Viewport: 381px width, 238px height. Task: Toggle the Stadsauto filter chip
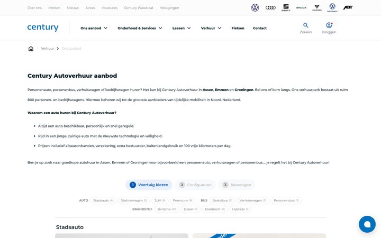(x=103, y=200)
